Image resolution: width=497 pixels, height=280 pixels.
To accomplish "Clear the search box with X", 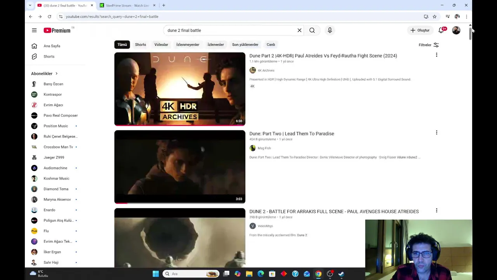I will coord(299,30).
